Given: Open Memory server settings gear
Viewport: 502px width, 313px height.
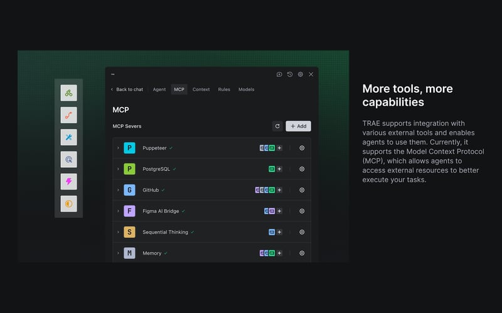Looking at the screenshot, I should click(302, 253).
